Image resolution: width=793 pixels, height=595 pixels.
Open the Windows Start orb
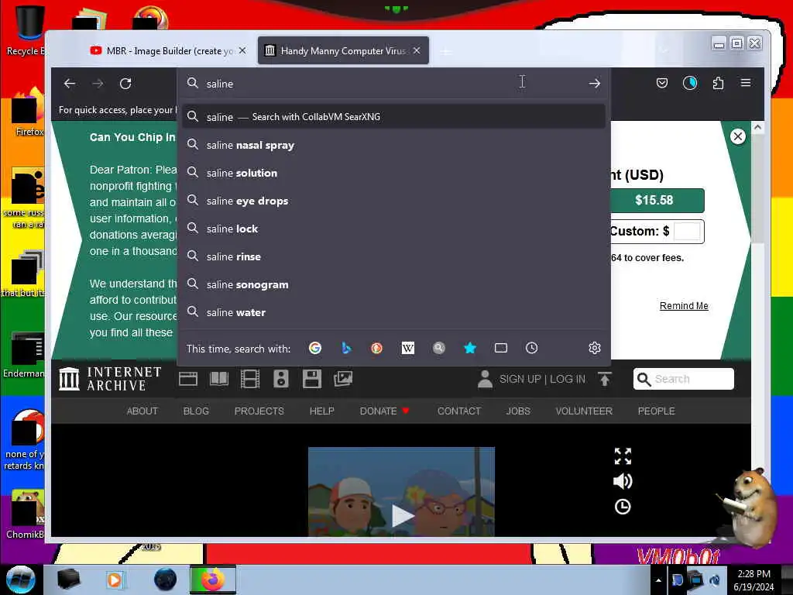(x=20, y=580)
